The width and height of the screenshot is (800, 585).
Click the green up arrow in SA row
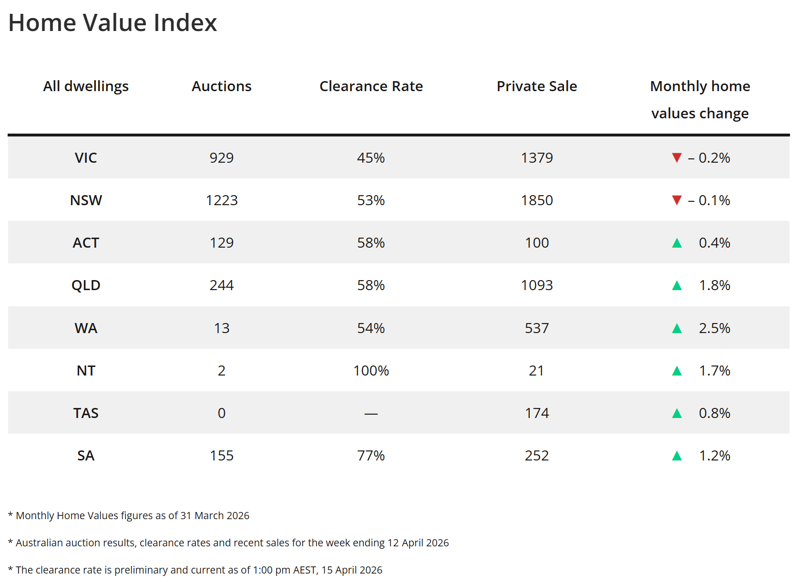[x=677, y=456]
